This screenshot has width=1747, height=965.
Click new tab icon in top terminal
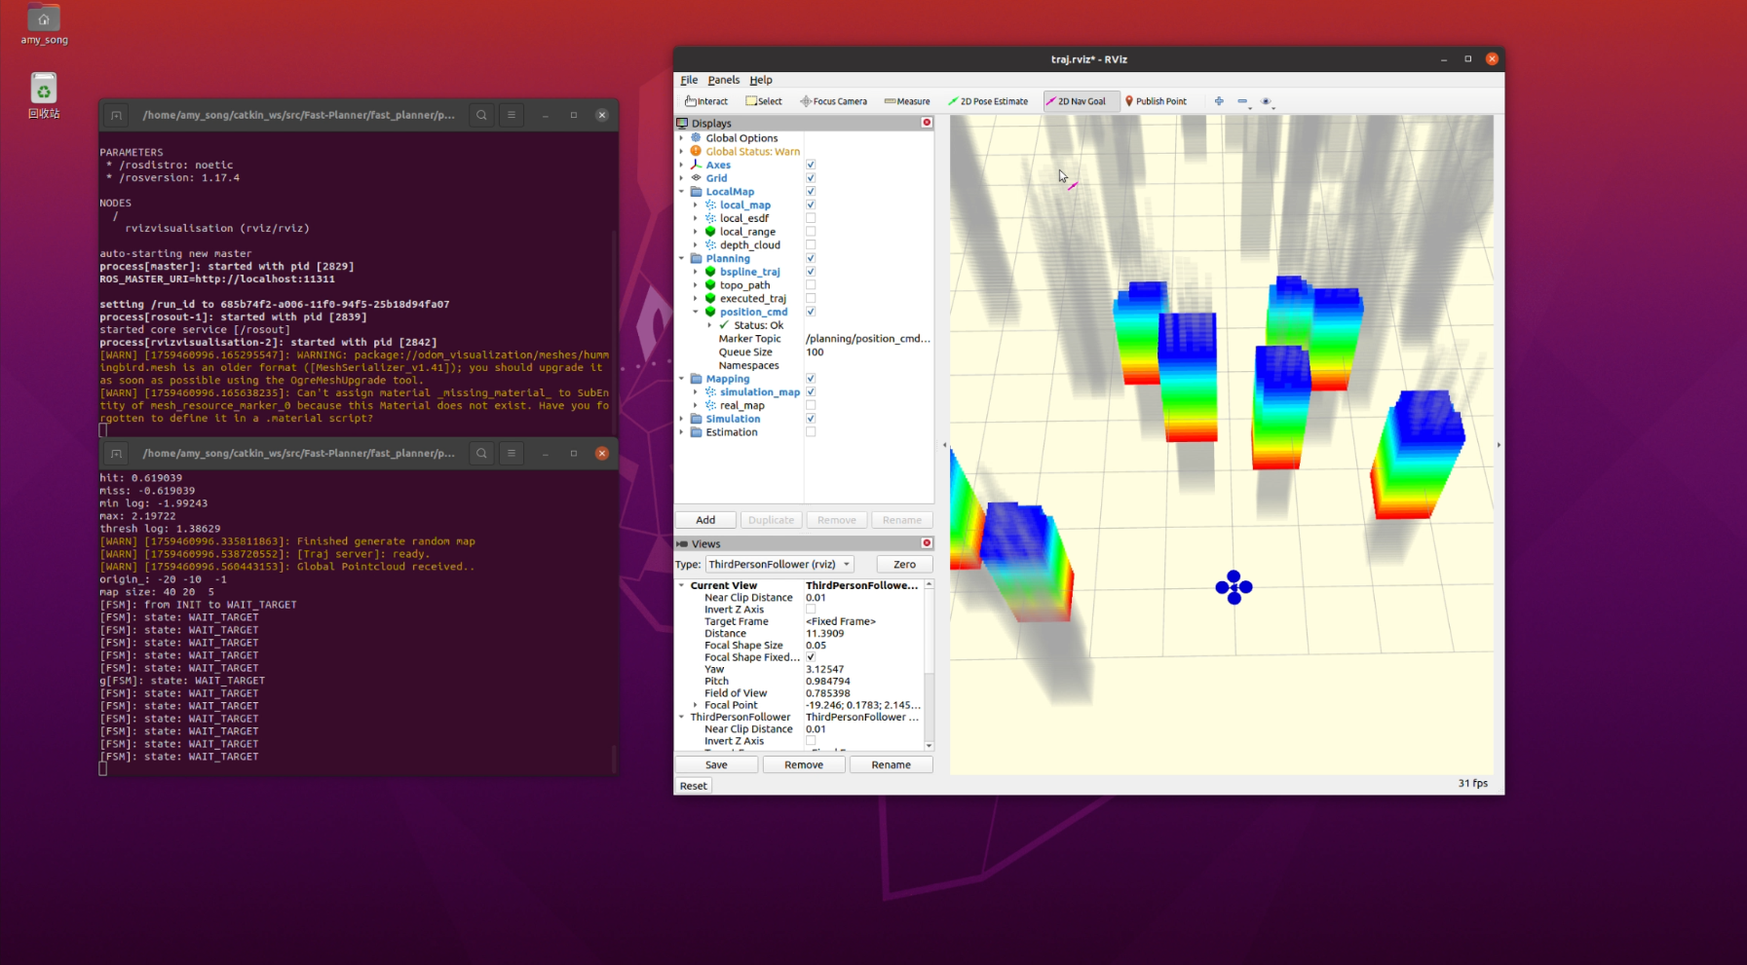tap(116, 115)
